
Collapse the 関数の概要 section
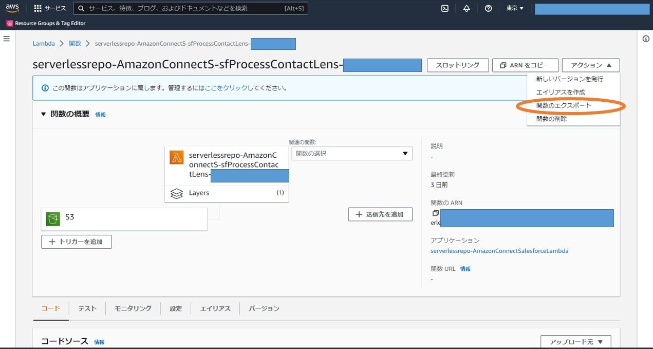coord(44,114)
